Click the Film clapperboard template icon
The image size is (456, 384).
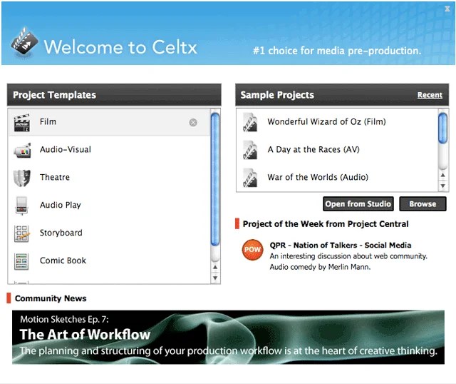[22, 123]
